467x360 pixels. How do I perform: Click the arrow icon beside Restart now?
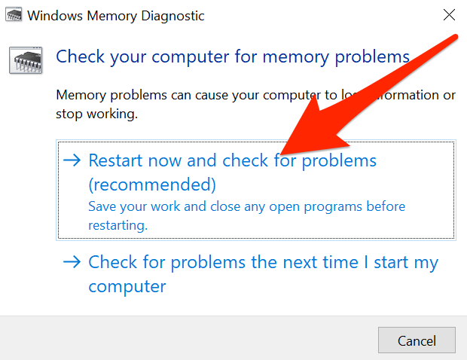72,160
